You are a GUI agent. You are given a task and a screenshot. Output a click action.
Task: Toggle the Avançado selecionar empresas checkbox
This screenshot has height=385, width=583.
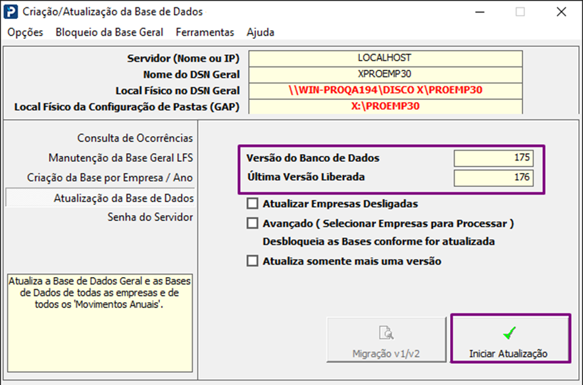tap(253, 223)
